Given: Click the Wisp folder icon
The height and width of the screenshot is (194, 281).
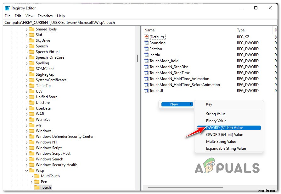Looking at the screenshot, I should tap(32, 170).
